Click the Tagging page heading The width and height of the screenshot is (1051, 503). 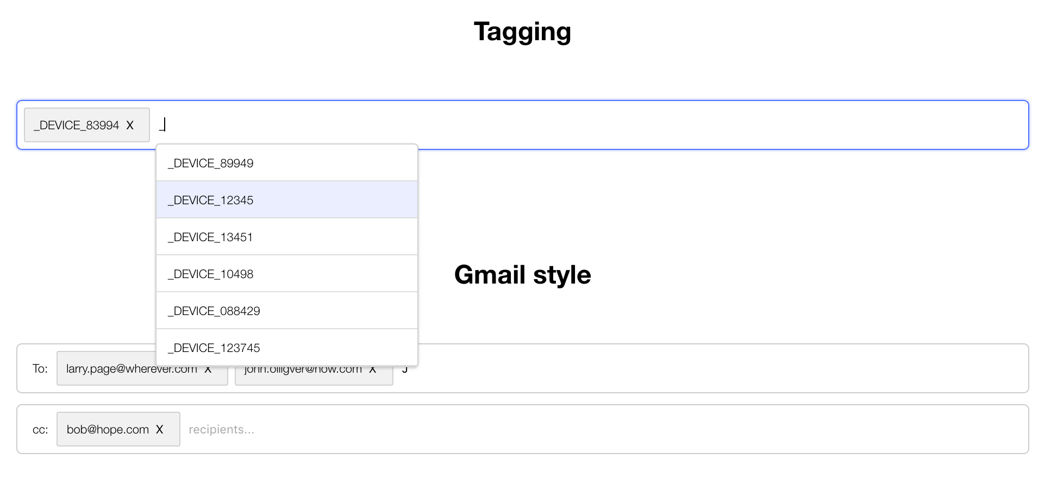(x=522, y=32)
